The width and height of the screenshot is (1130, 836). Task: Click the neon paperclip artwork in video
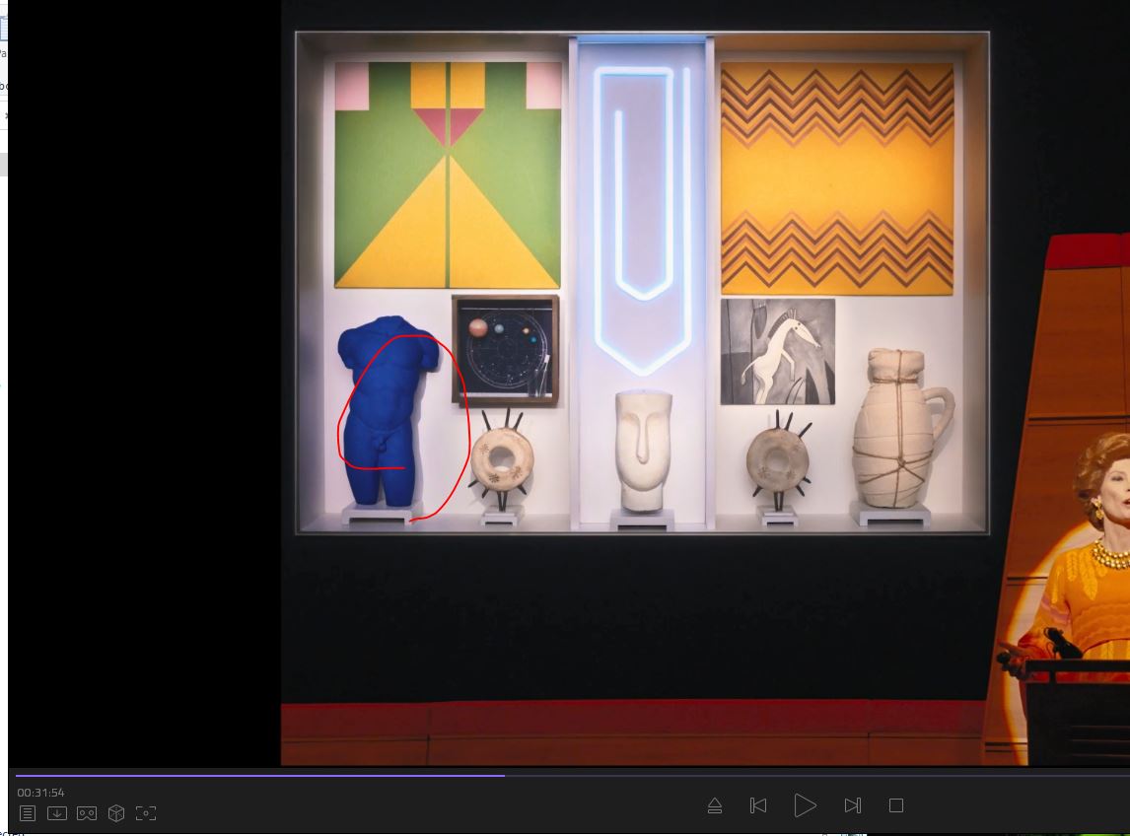click(x=642, y=197)
